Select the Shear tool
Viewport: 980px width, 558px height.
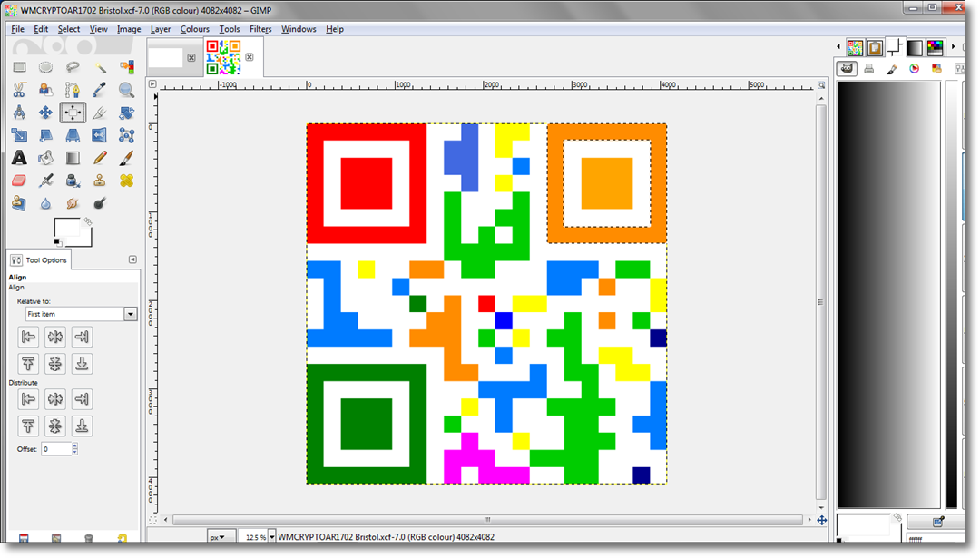[45, 135]
